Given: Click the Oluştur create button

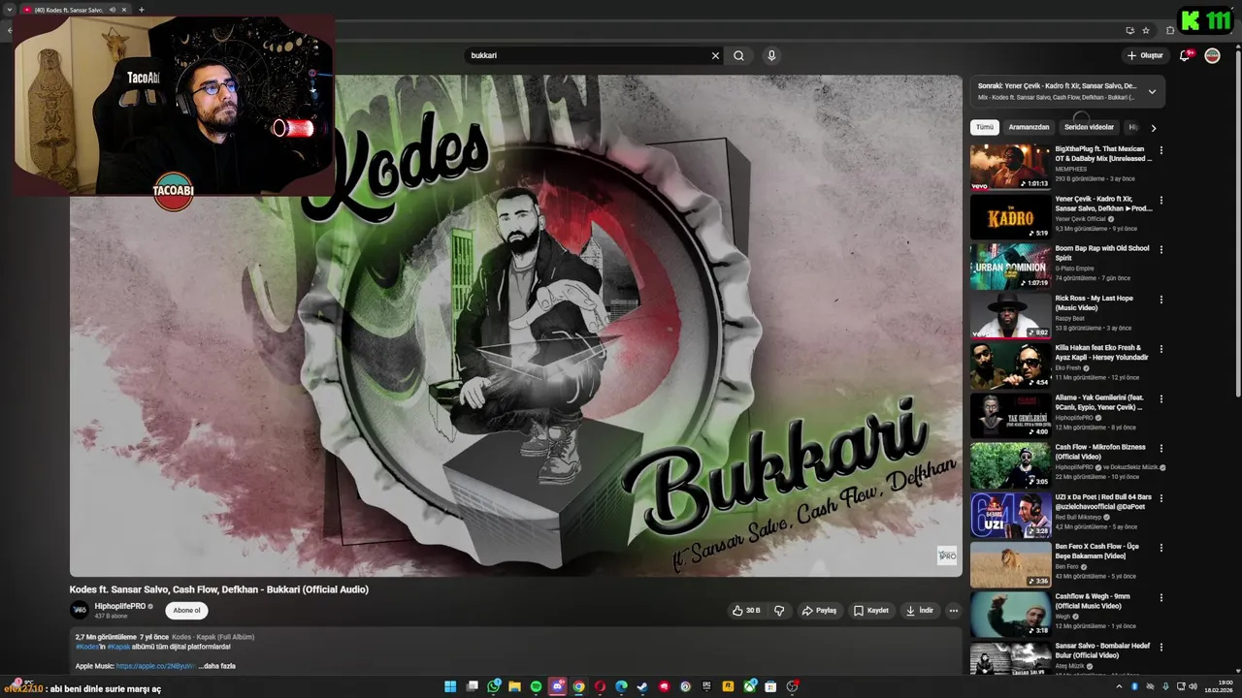Looking at the screenshot, I should pyautogui.click(x=1145, y=55).
